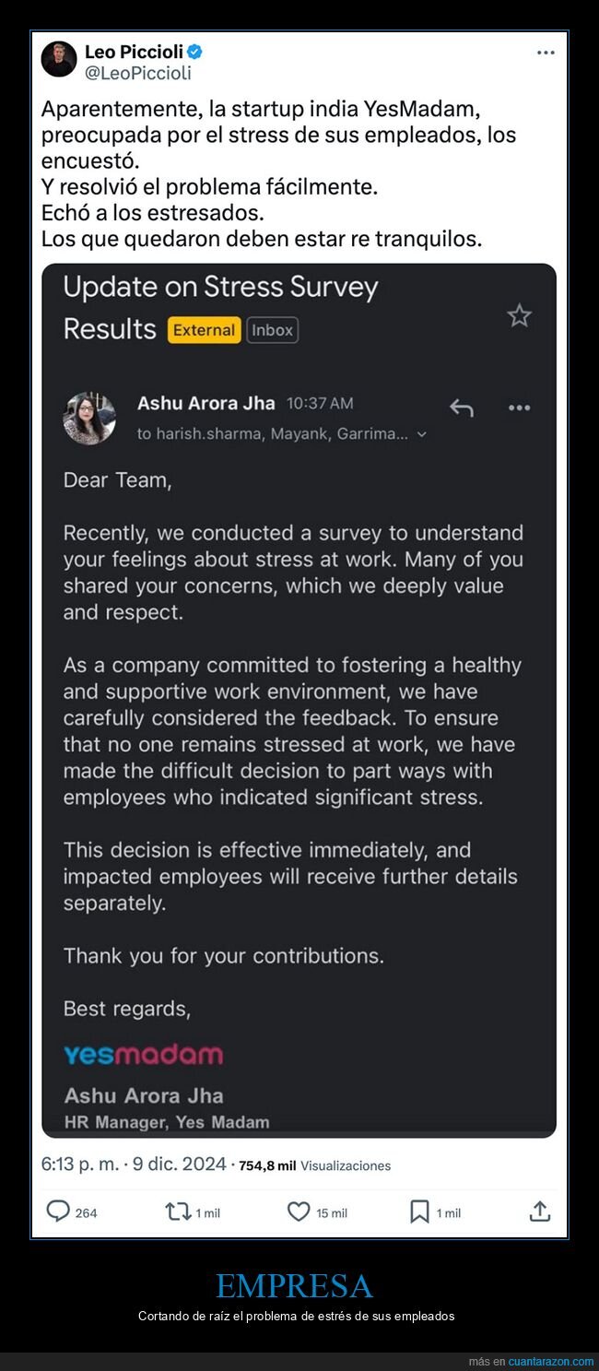Like the tweet with heart icon
599x1371 pixels.
point(299,1211)
